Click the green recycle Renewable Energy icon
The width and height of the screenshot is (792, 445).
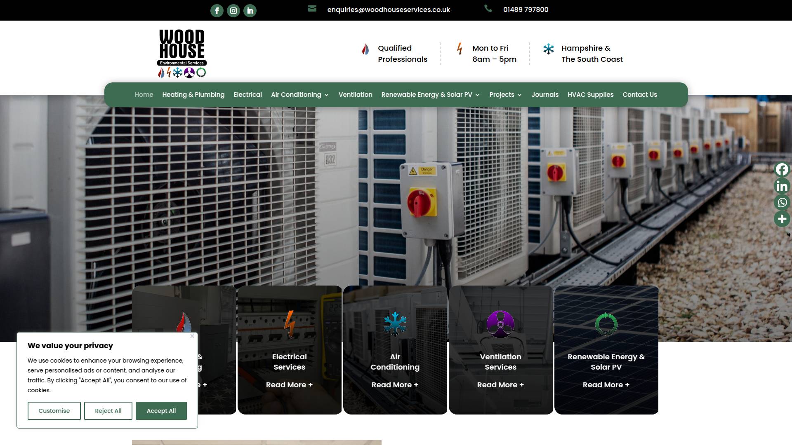pos(606,324)
